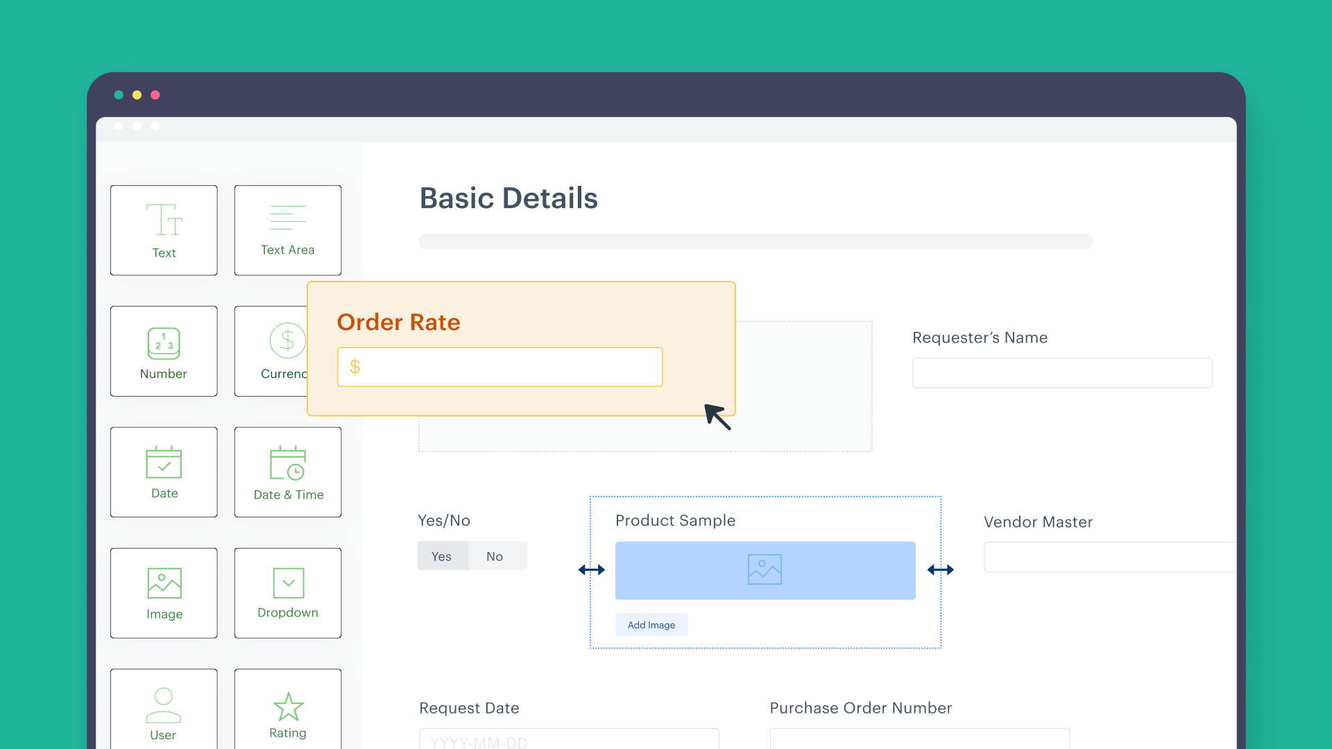Select the Text Area tool
Screen dimensions: 1332x749
(287, 227)
